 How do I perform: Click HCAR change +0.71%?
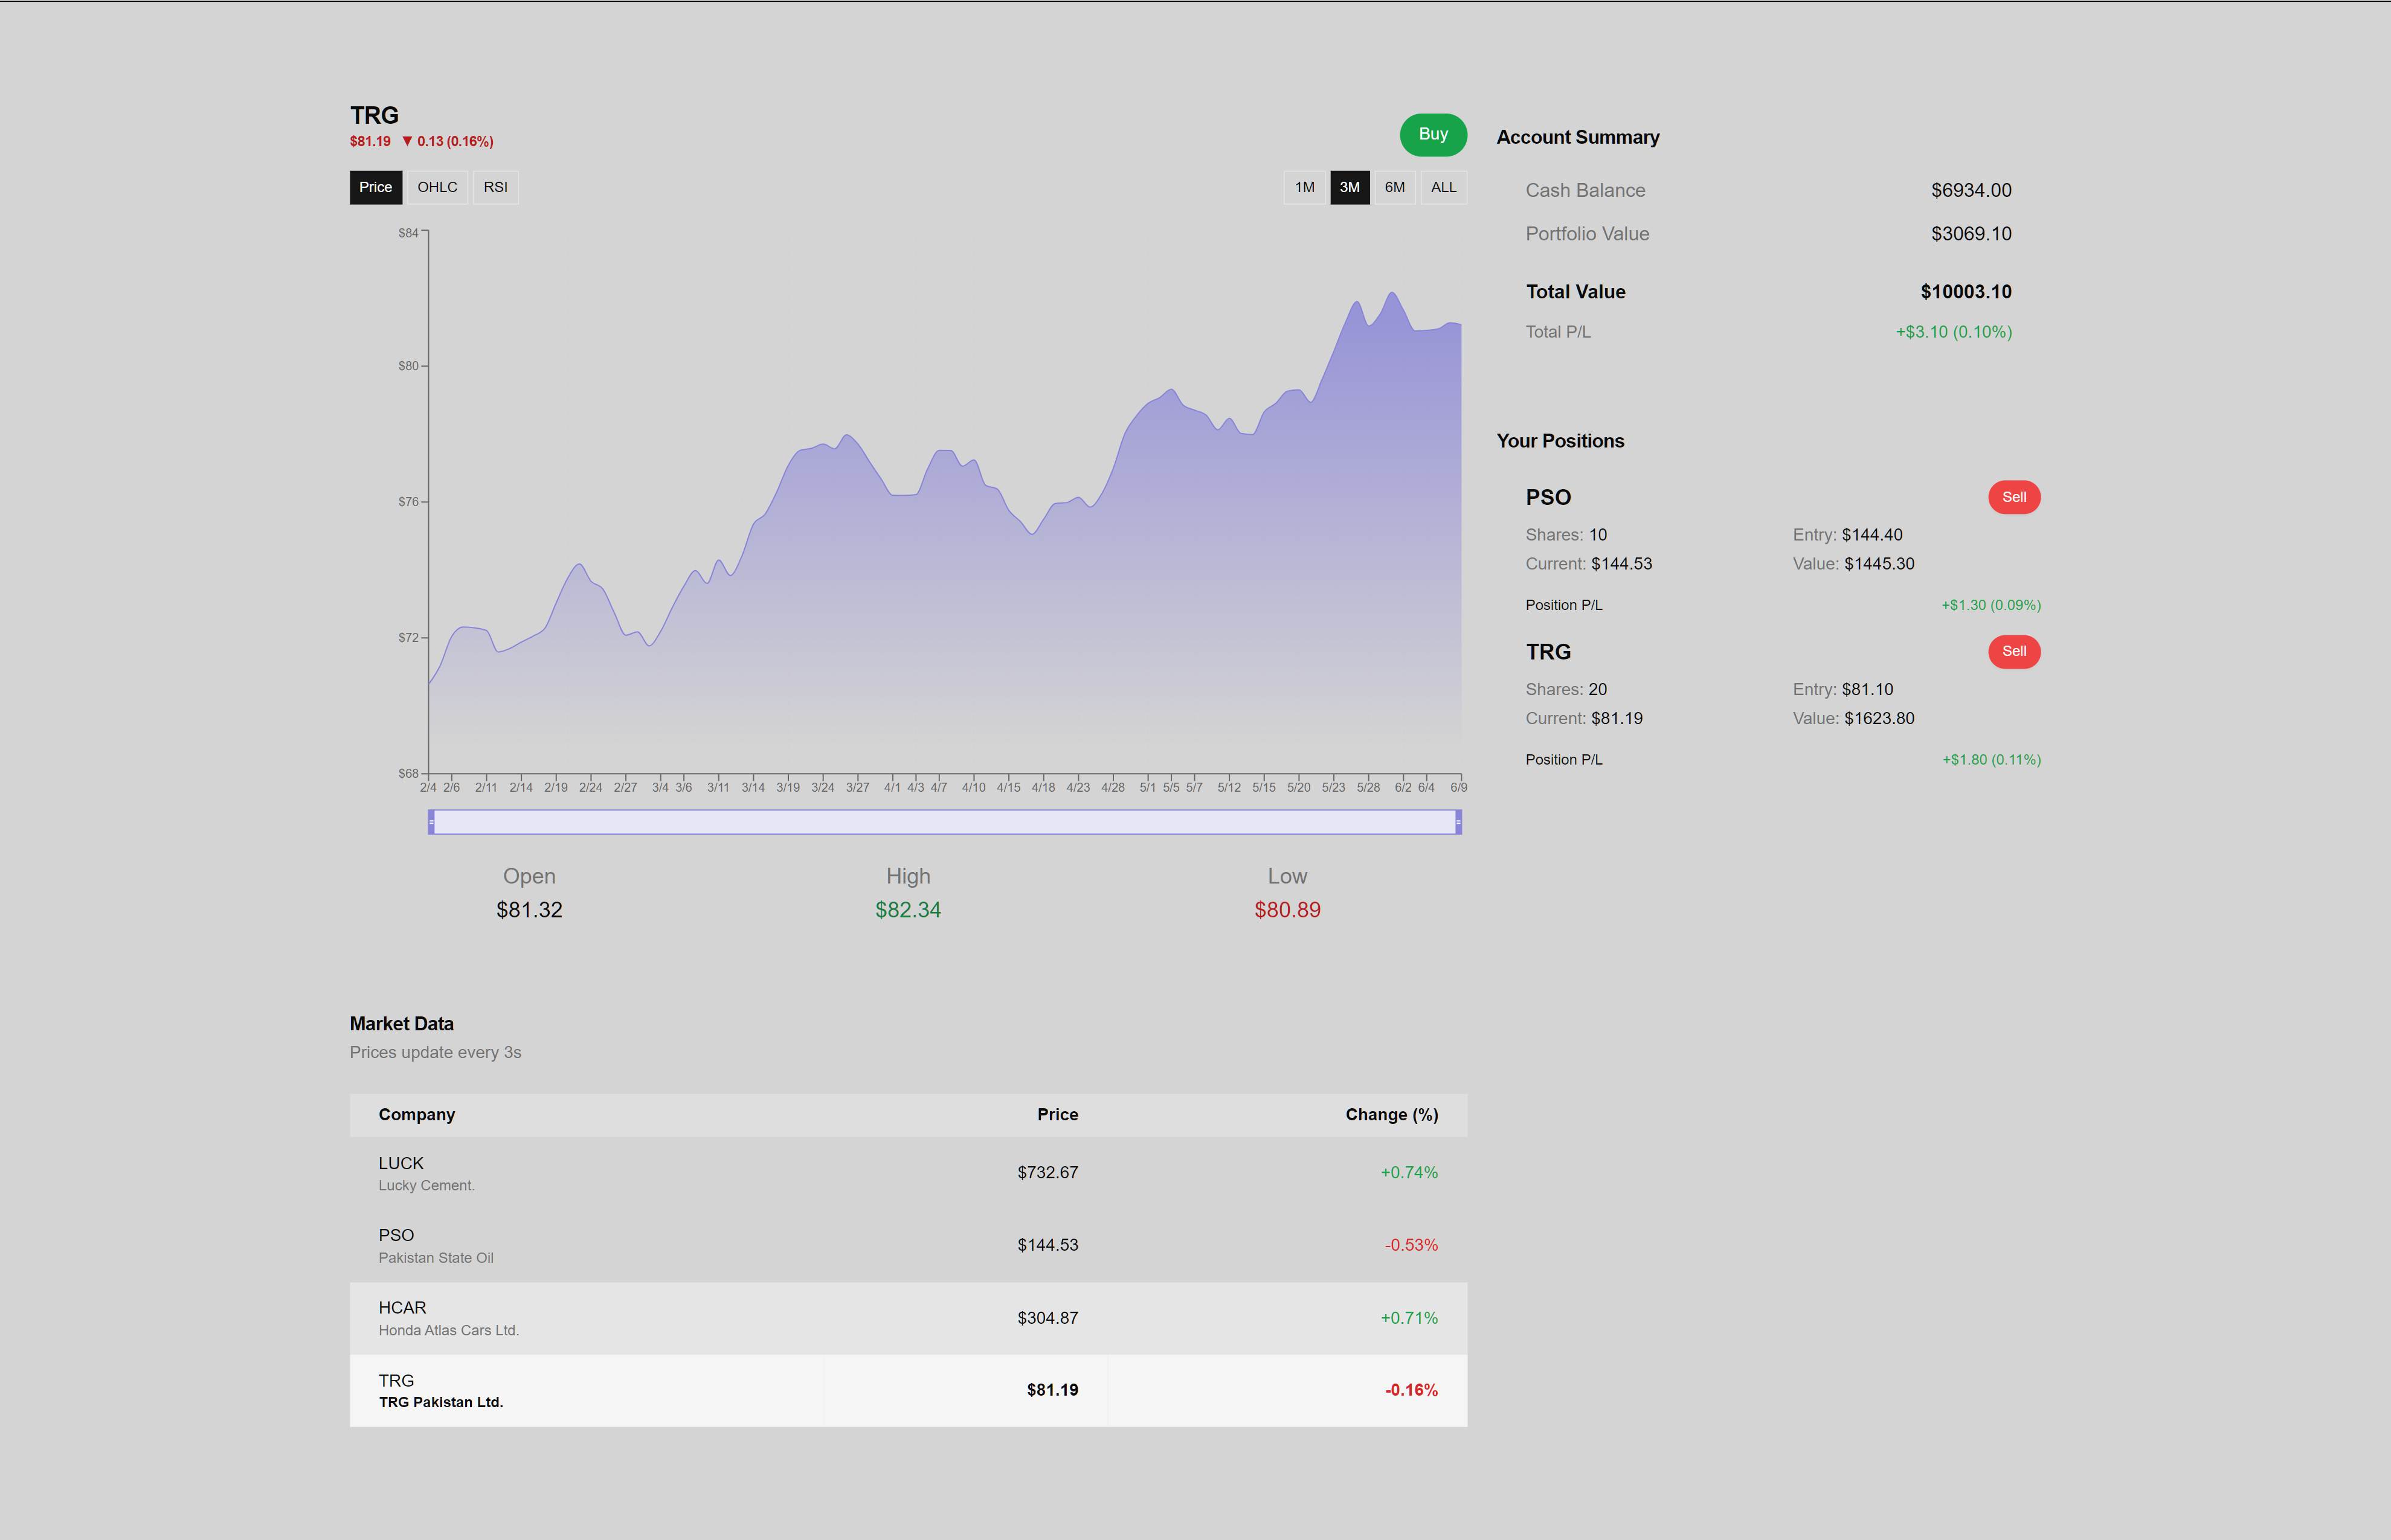(x=1409, y=1318)
